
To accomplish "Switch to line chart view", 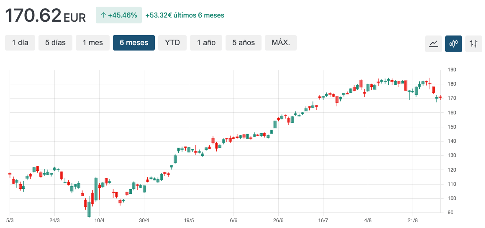I will 434,43.
